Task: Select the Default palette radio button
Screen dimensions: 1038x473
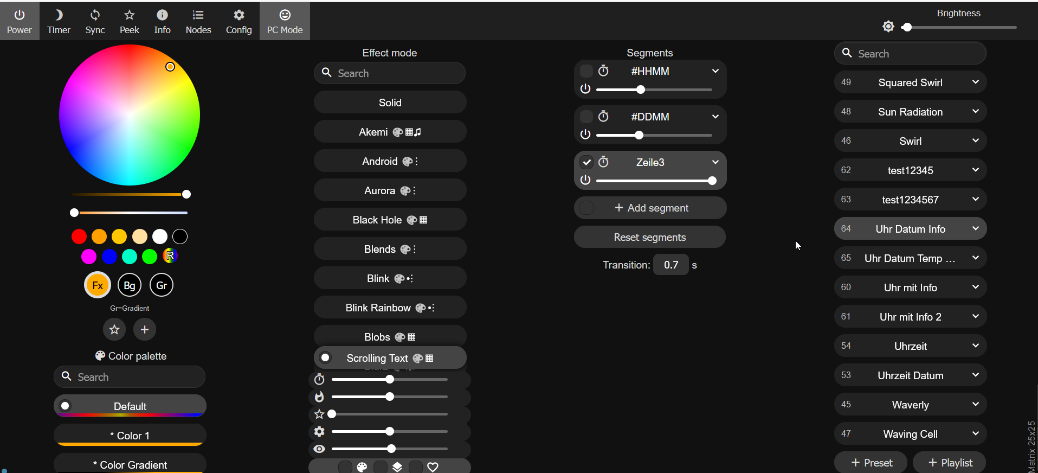Action: [x=66, y=406]
